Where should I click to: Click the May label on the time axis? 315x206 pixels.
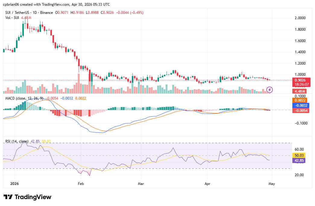[272, 184]
